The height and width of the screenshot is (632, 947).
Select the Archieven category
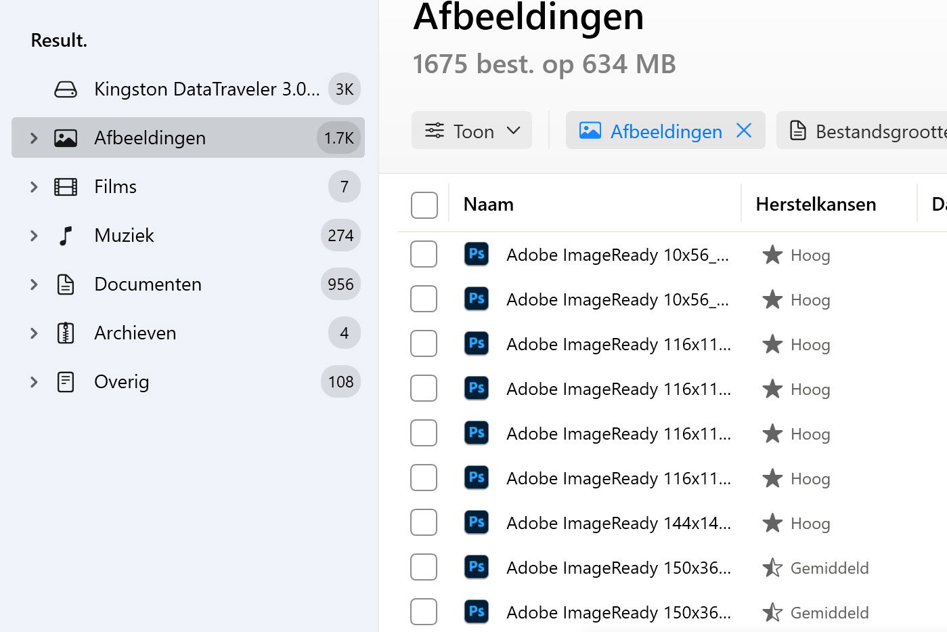[188, 333]
